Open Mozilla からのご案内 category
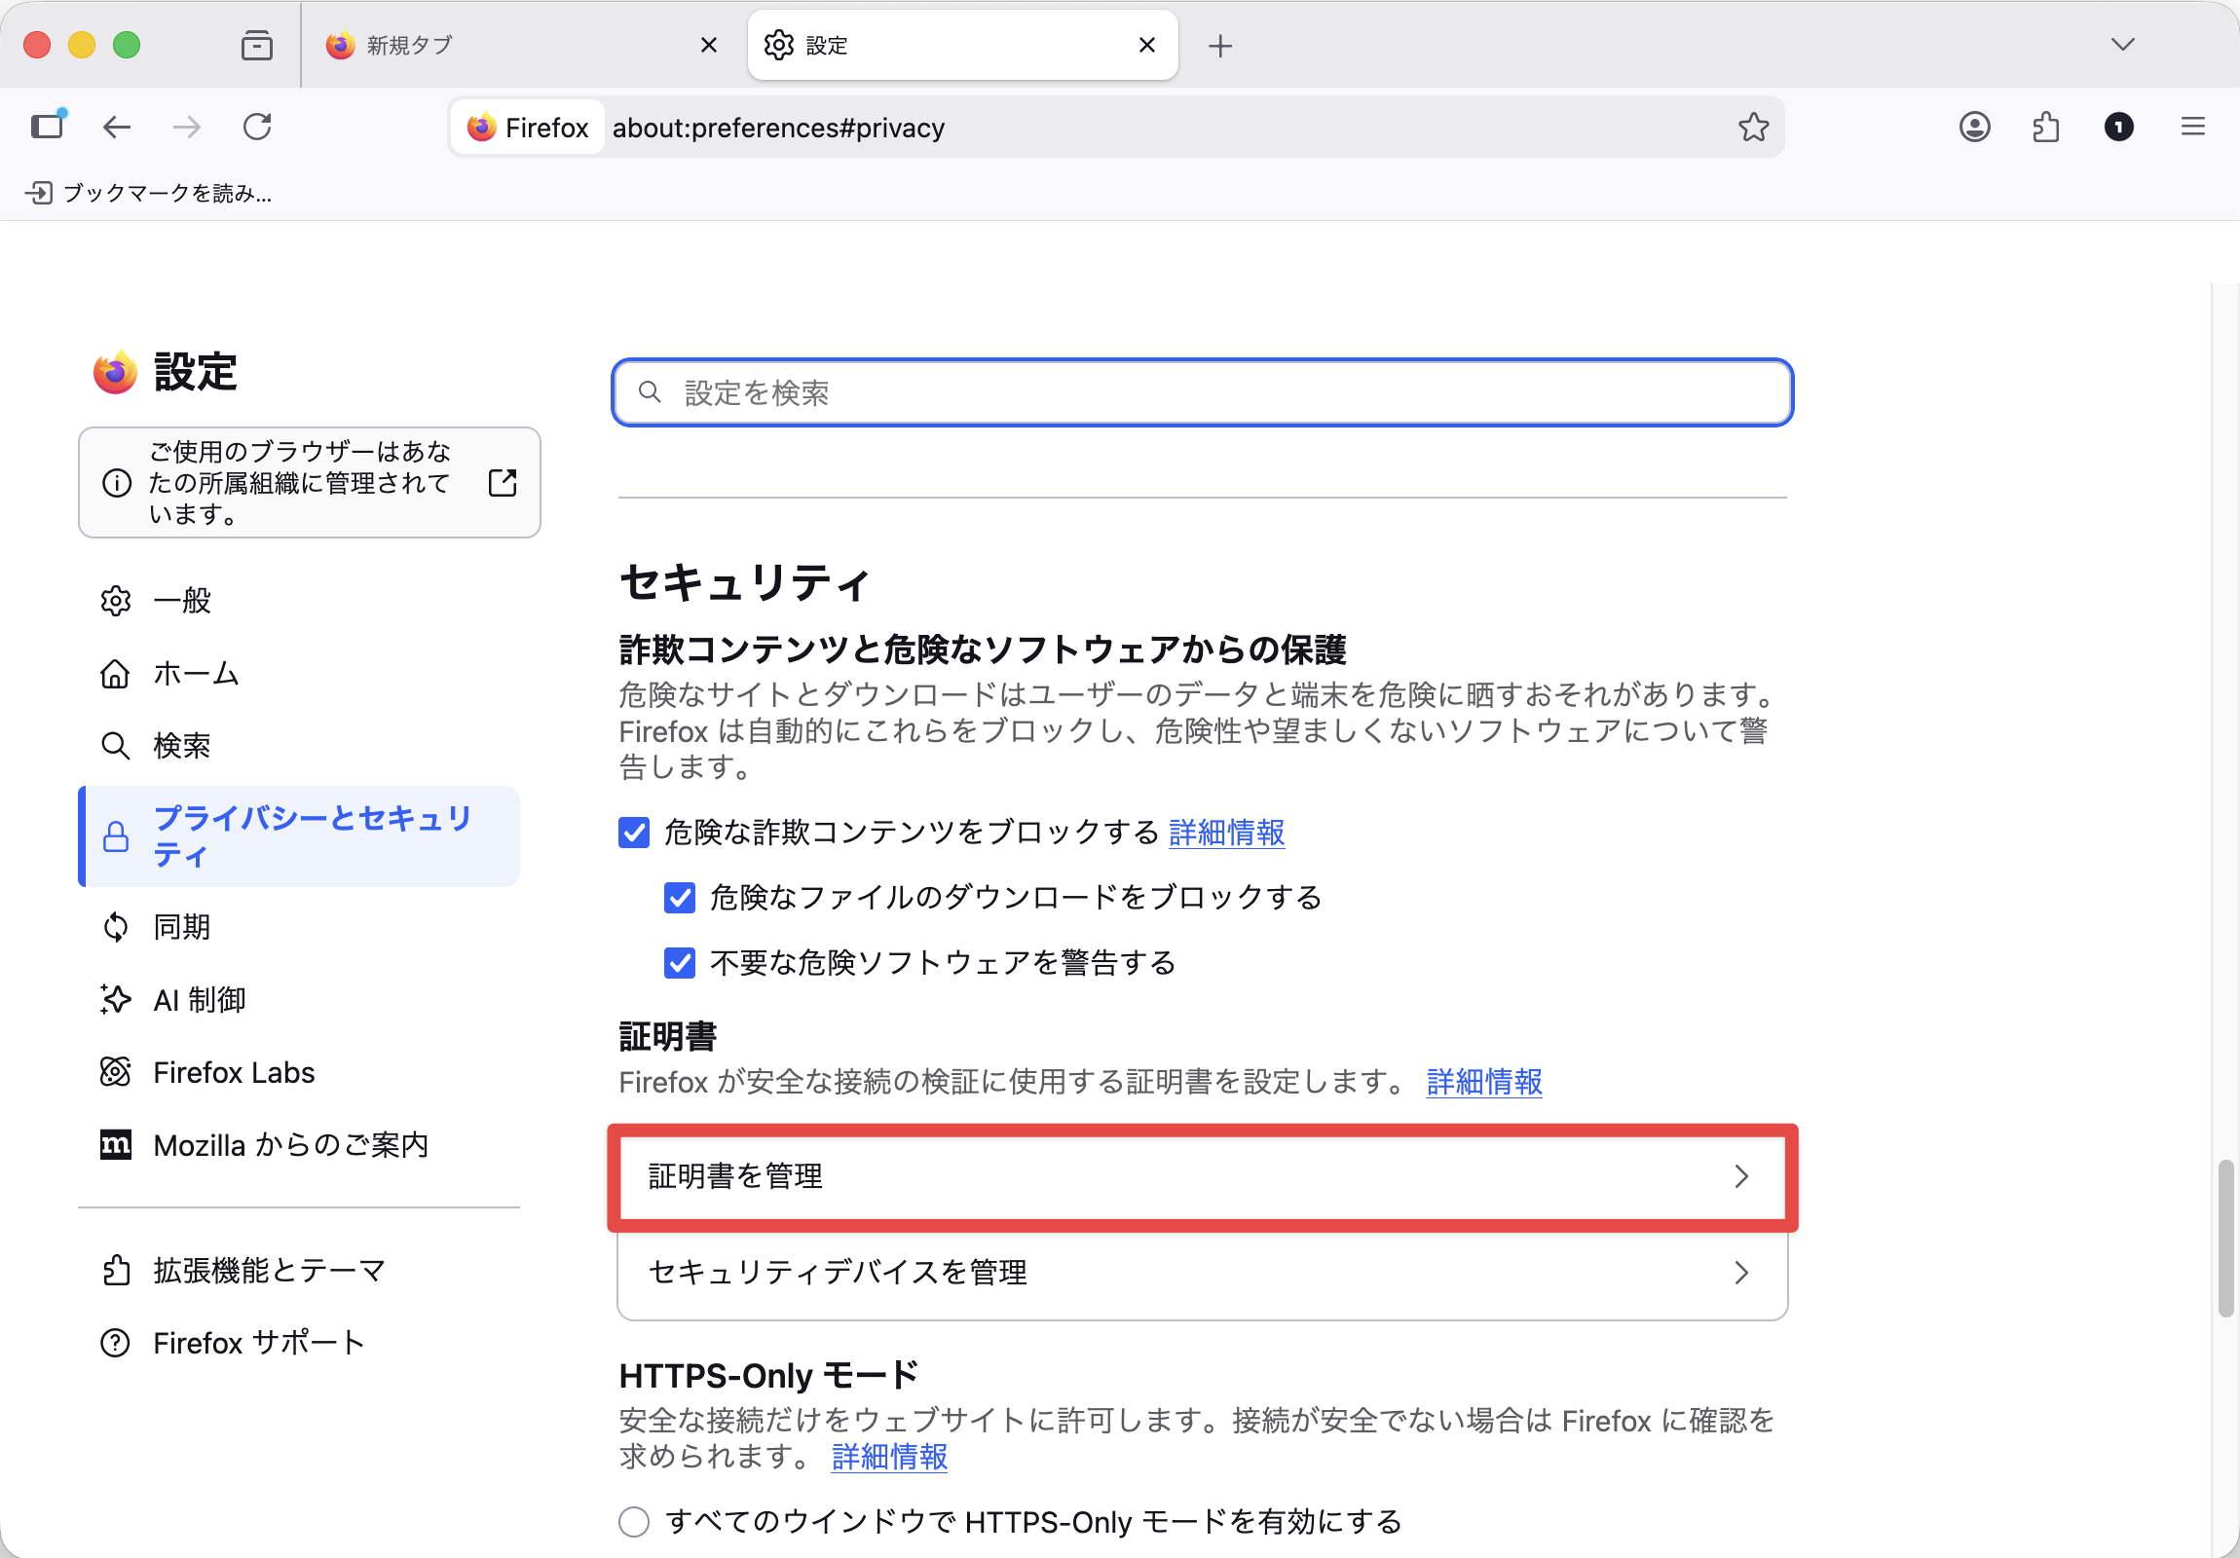Image resolution: width=2240 pixels, height=1558 pixels. 299,1144
